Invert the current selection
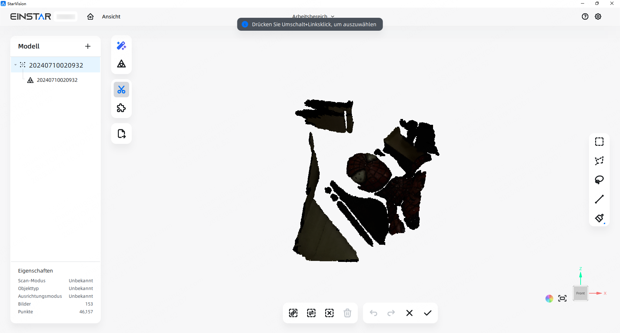 (311, 313)
